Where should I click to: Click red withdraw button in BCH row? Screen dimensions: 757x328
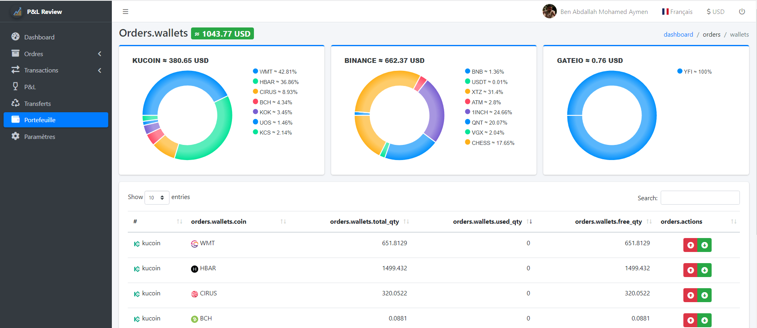click(691, 320)
